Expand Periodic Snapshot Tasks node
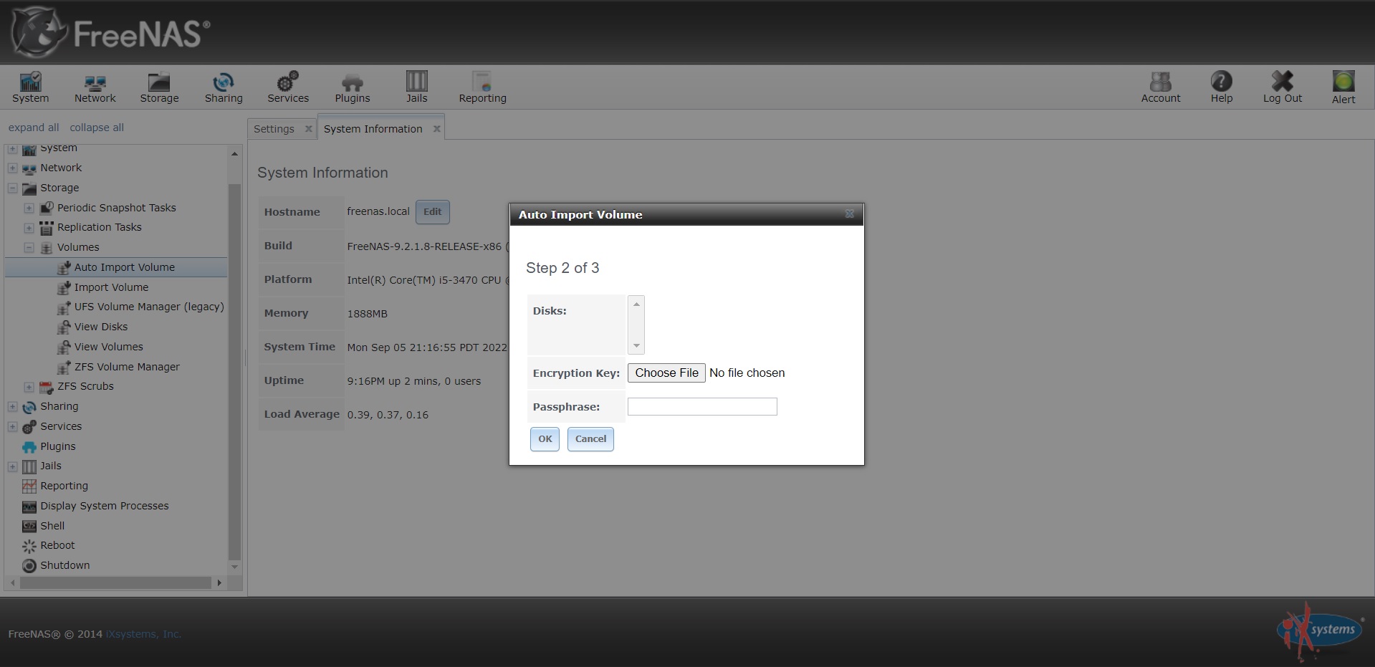1375x667 pixels. click(29, 208)
